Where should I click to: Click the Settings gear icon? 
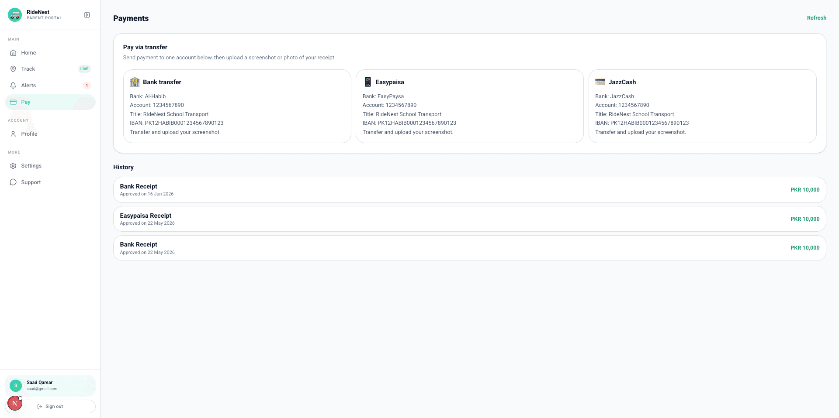pyautogui.click(x=13, y=166)
